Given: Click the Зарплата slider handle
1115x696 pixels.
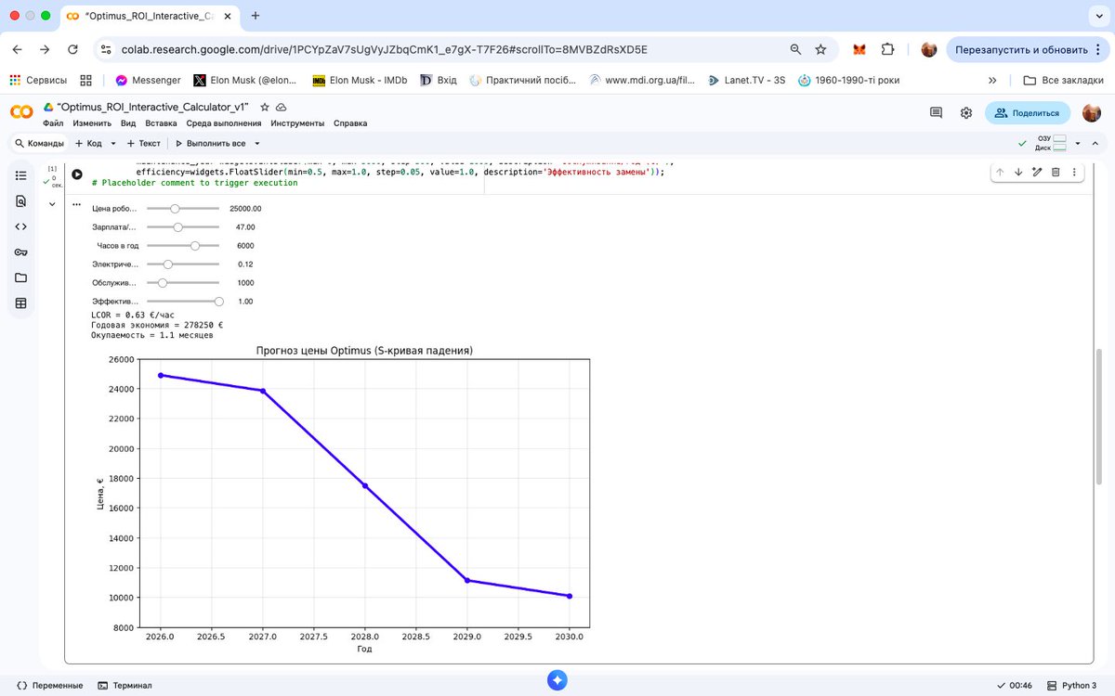Looking at the screenshot, I should pos(177,227).
